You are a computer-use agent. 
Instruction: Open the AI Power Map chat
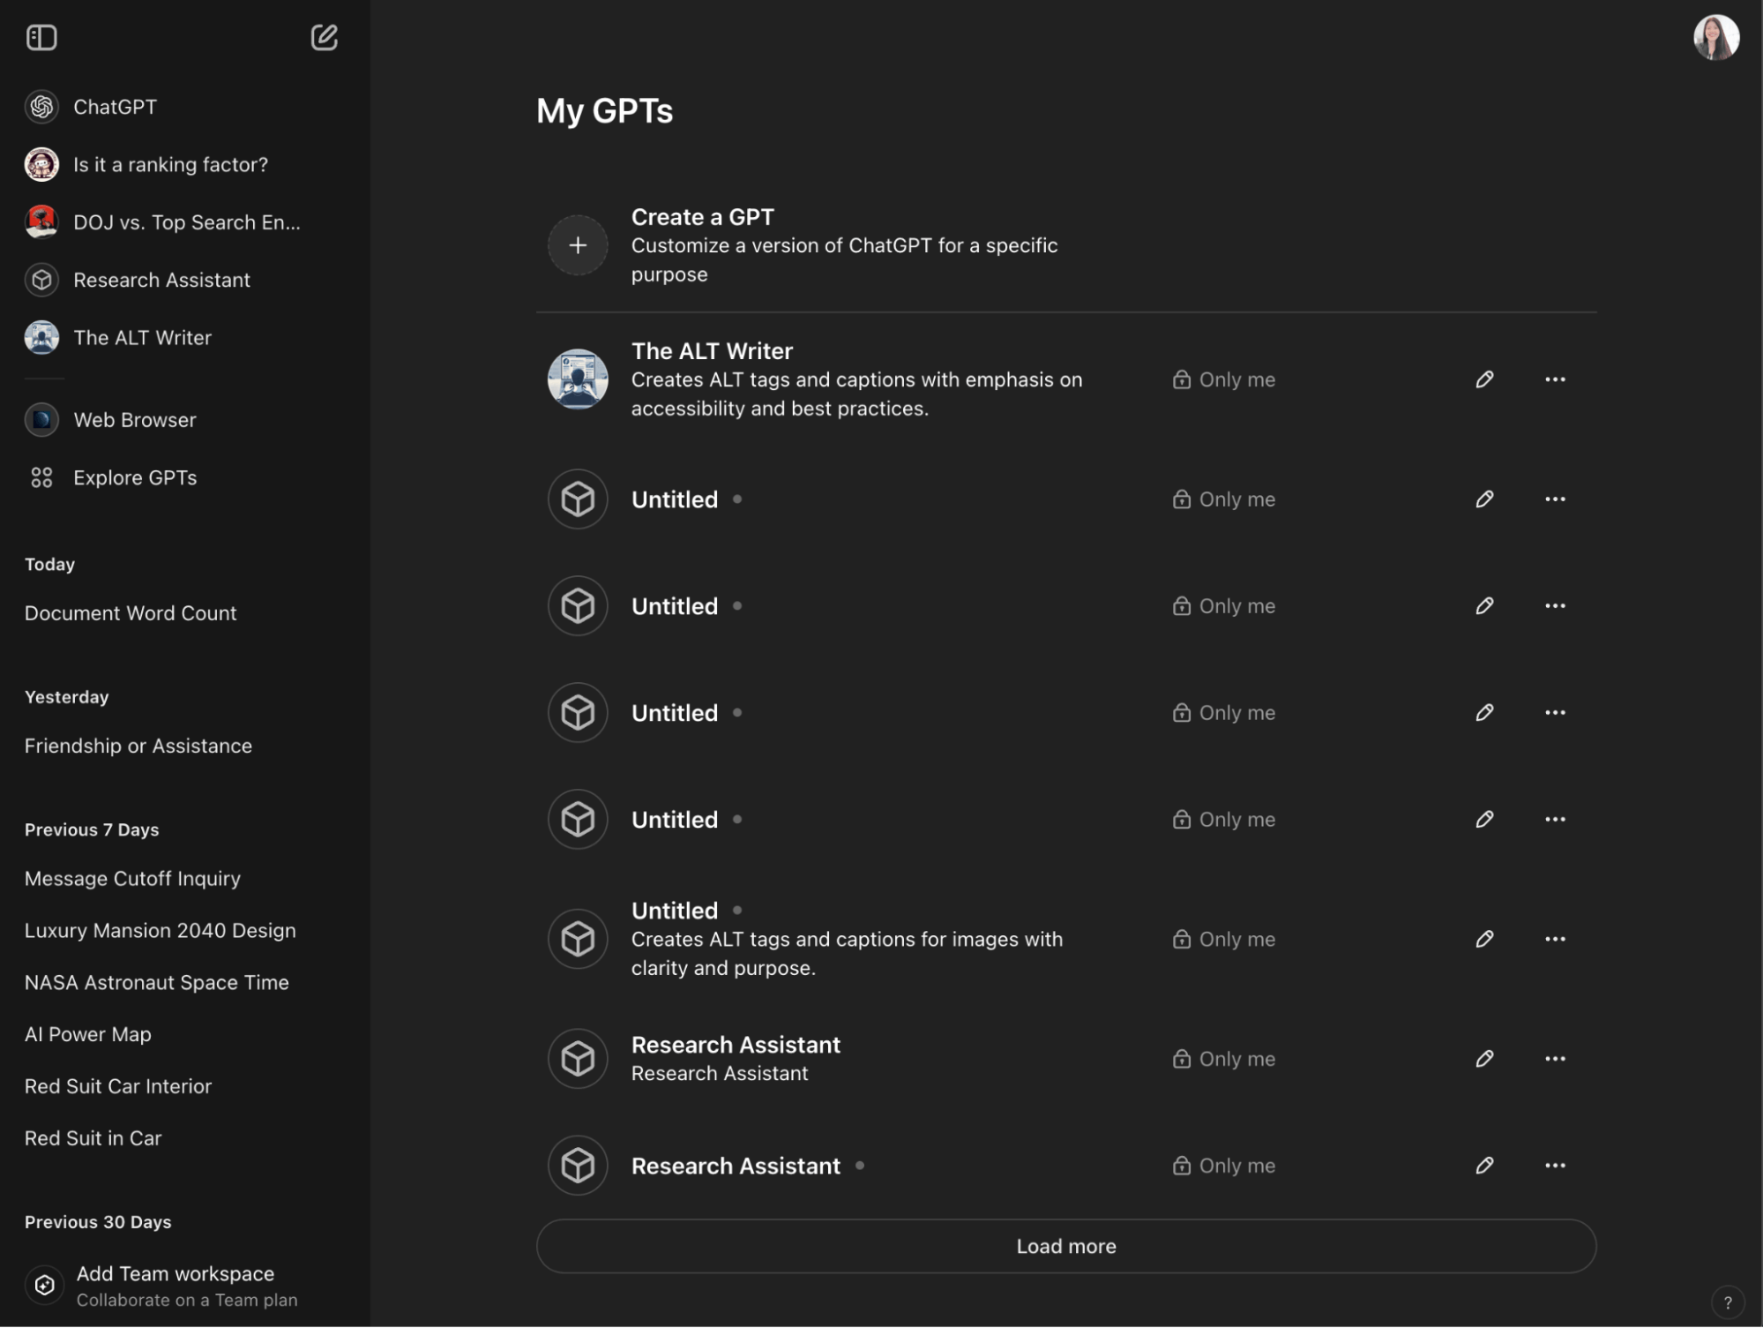point(87,1034)
